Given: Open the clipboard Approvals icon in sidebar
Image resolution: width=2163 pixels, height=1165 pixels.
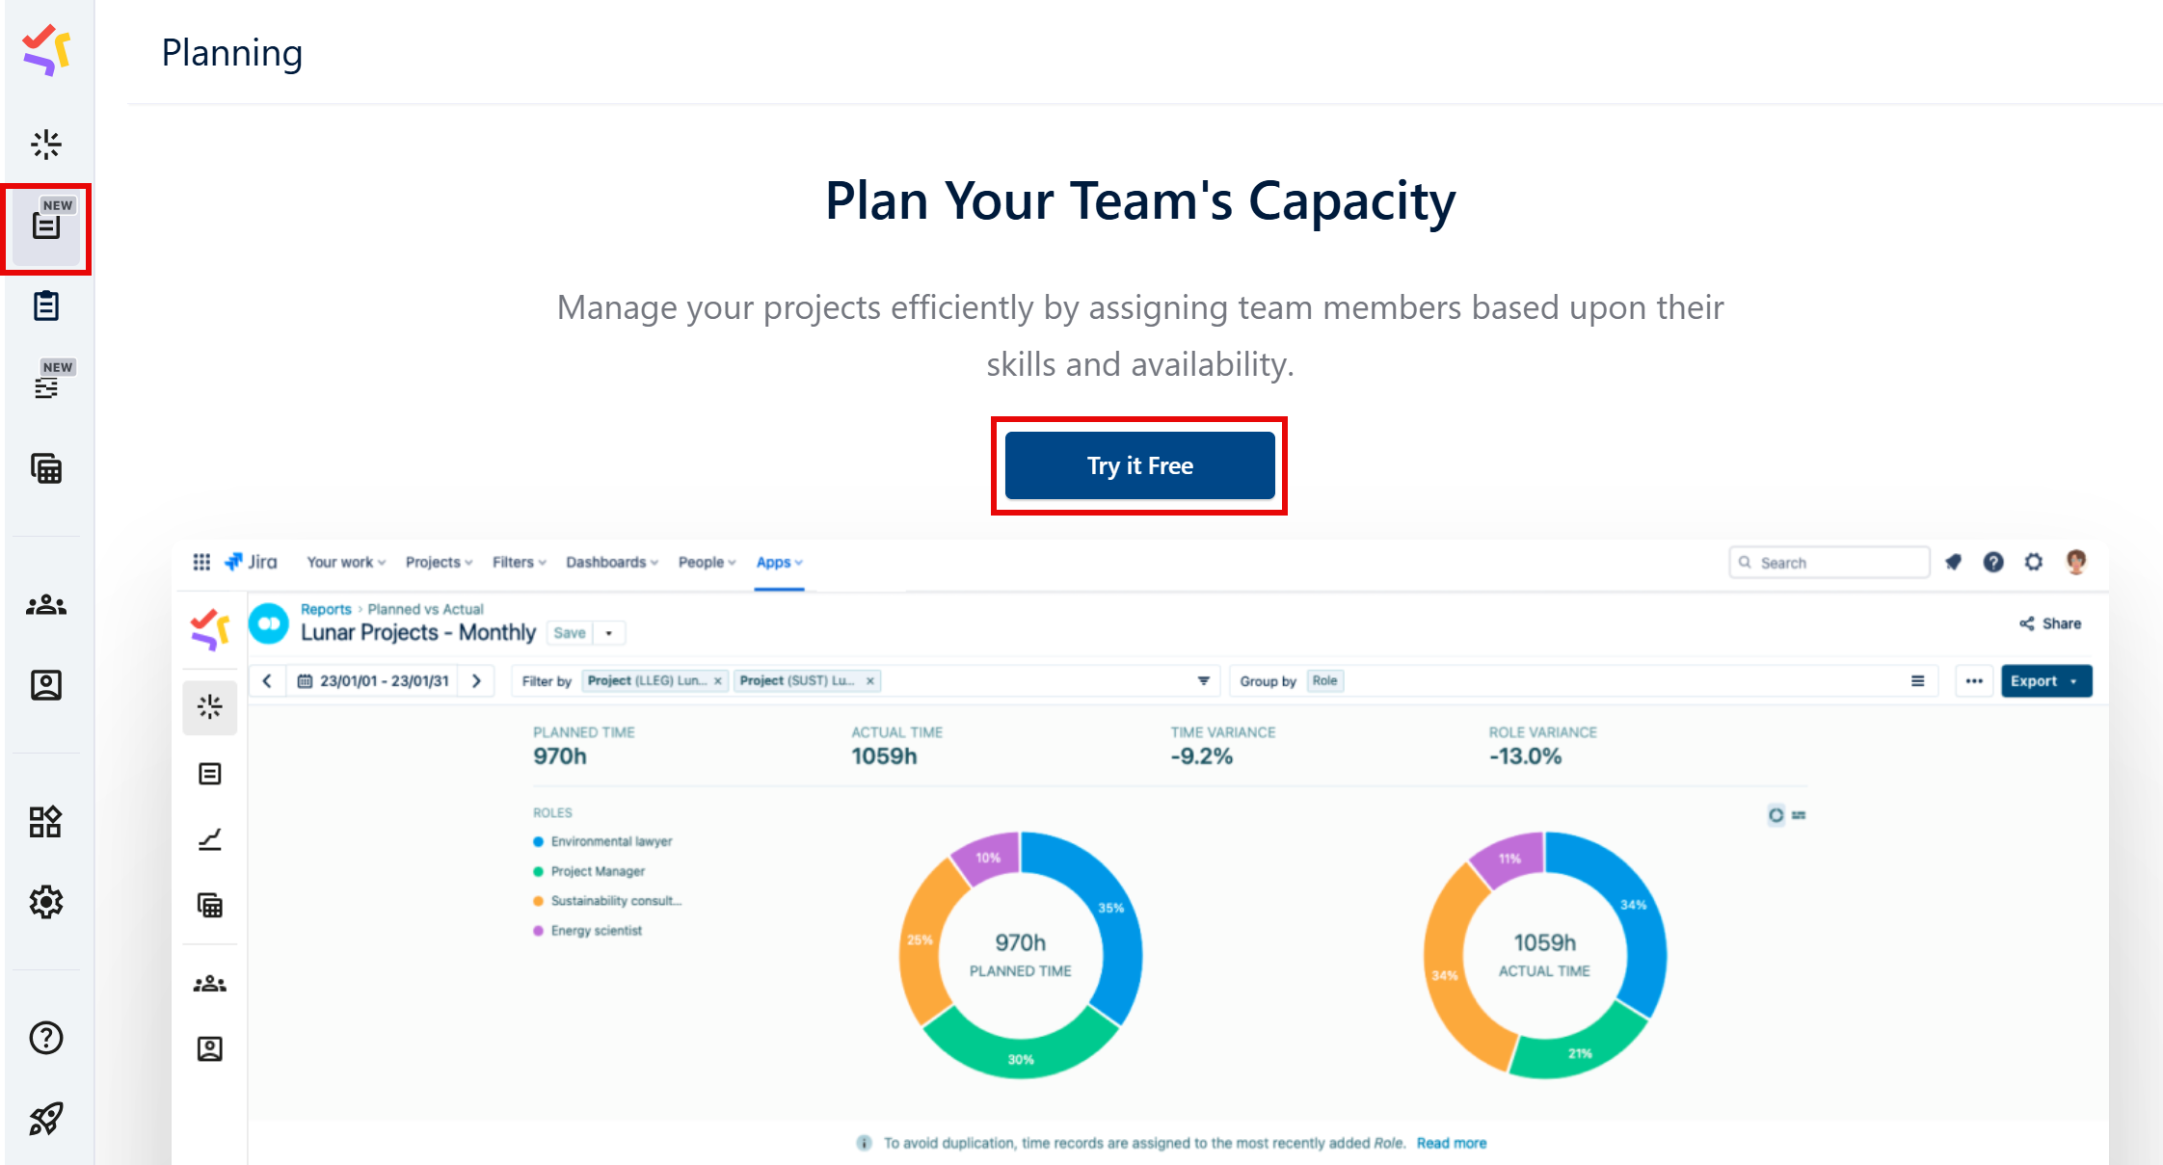Looking at the screenshot, I should pos(46,305).
